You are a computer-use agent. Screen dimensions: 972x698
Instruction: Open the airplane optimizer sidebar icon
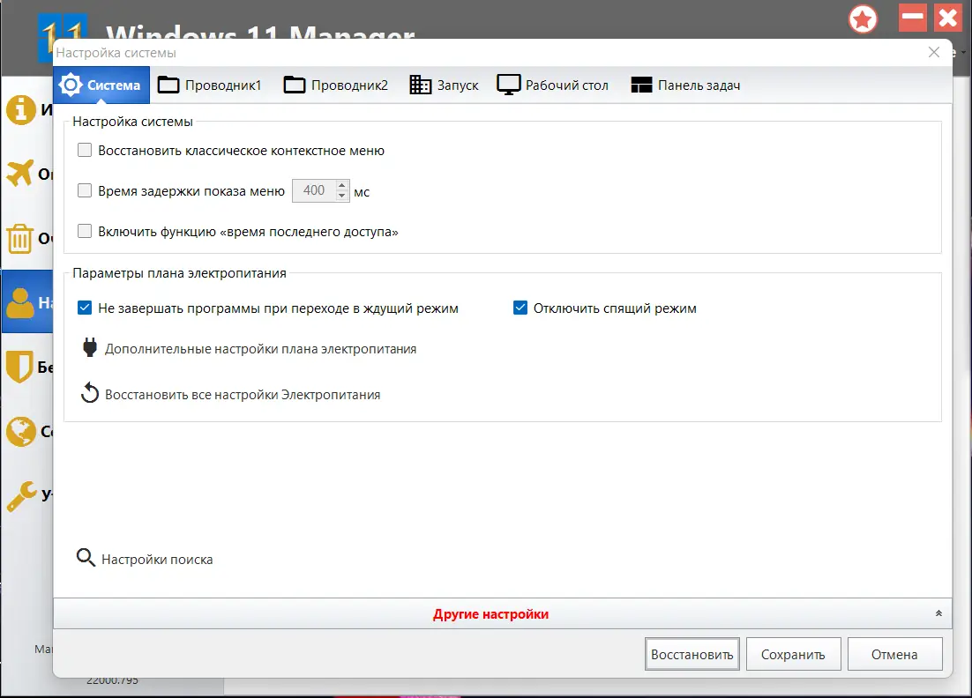[x=19, y=173]
